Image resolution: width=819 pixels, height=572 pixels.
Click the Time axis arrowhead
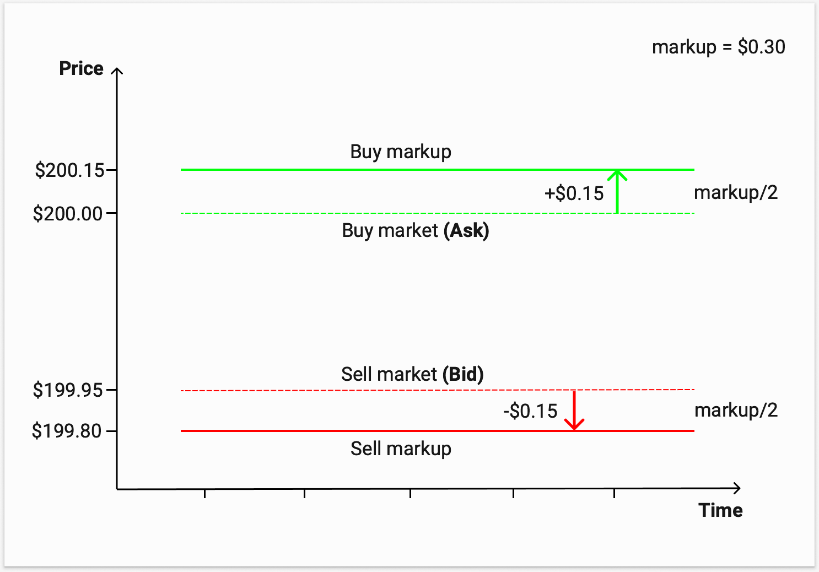(x=736, y=488)
